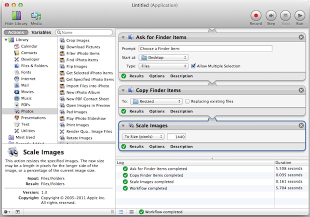
Task: Collapse Ask for Finder Items action
Action: (x=123, y=37)
